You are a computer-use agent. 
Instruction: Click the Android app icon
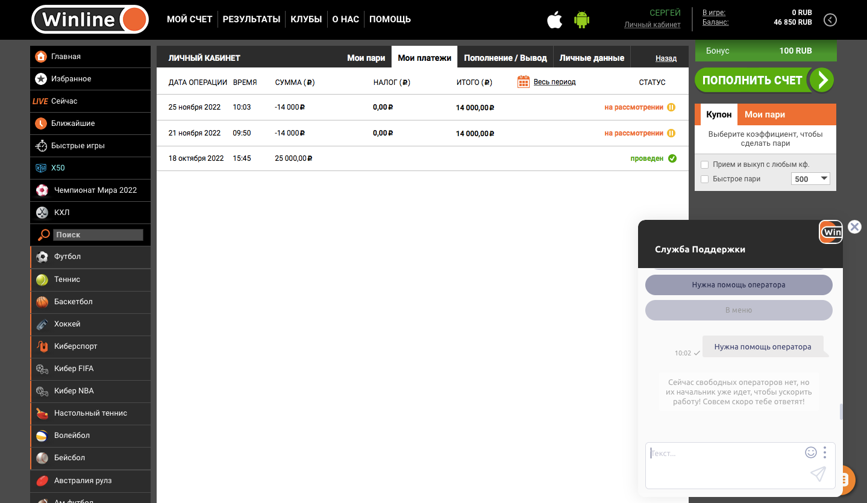coord(581,20)
